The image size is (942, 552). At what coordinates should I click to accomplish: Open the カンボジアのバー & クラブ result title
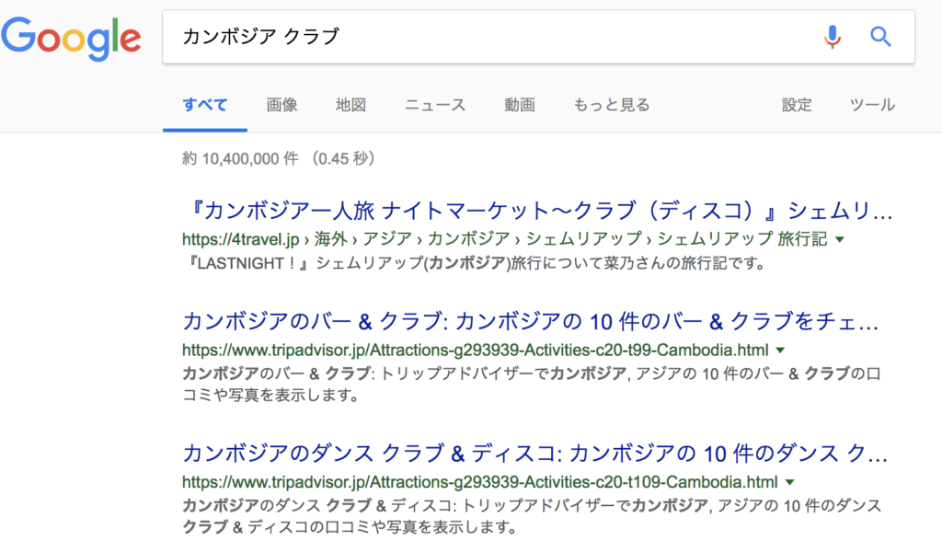coord(531,322)
